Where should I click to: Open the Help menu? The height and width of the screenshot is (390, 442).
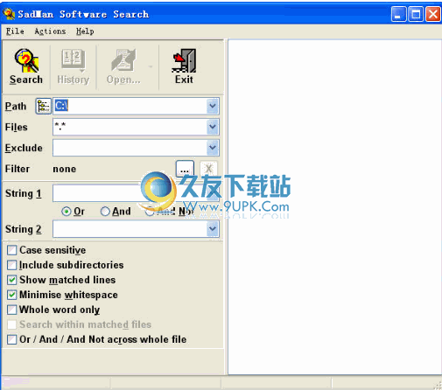coord(85,31)
